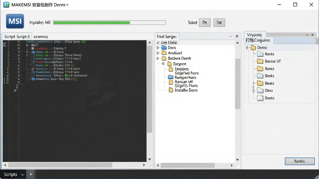Click the script editor vertical scrollbar thumb
This screenshot has width=319, height=179.
click(150, 89)
